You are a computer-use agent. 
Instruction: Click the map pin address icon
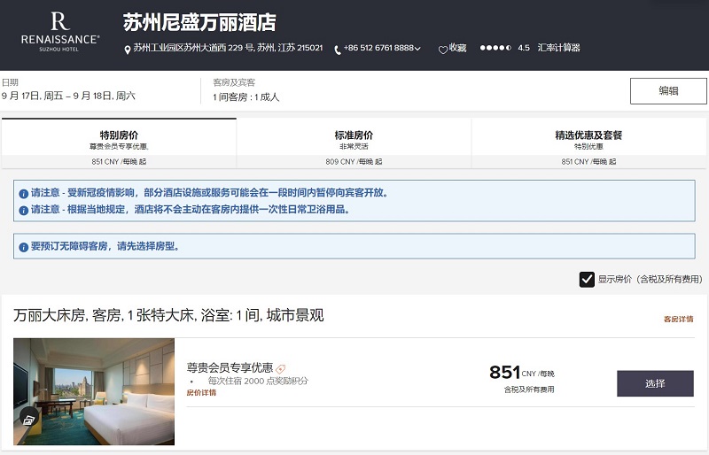(x=128, y=50)
